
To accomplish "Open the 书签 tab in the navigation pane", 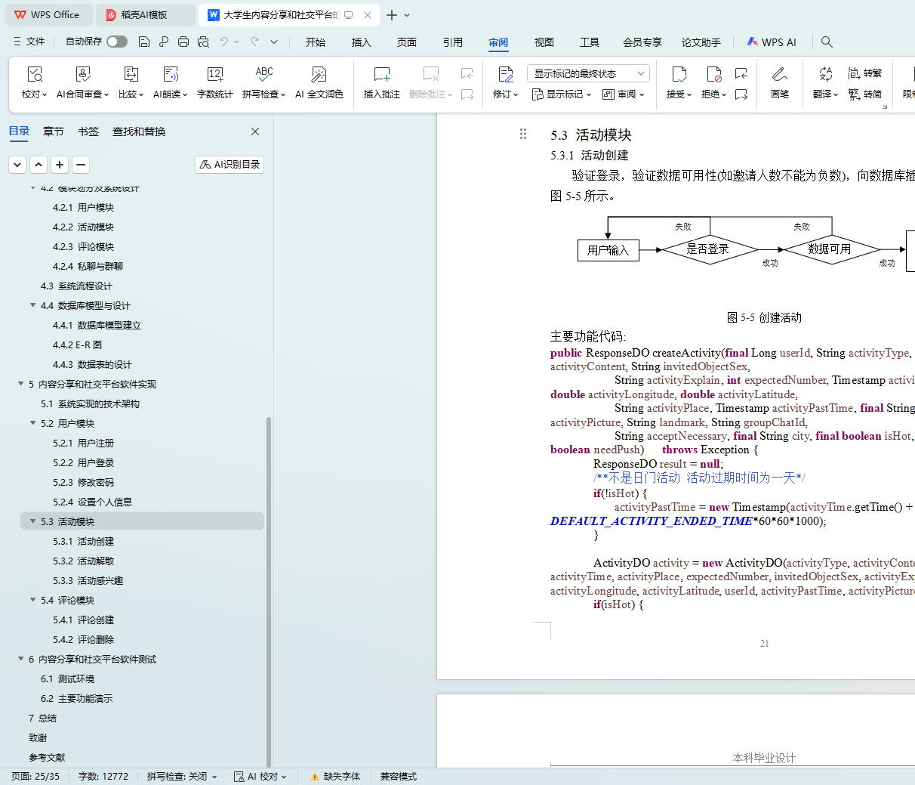I will pos(88,131).
